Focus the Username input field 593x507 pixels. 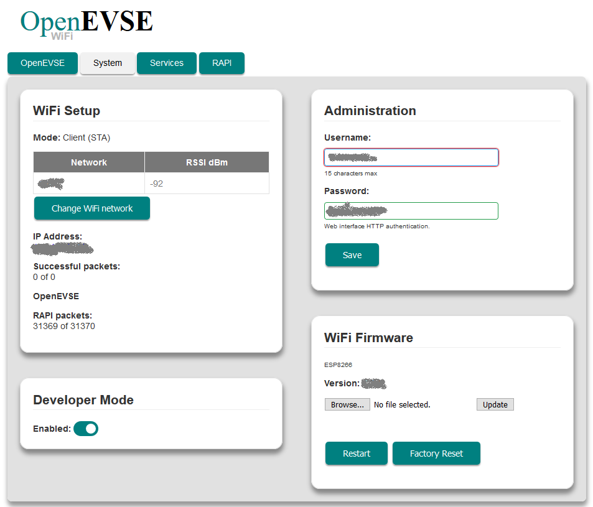[411, 157]
